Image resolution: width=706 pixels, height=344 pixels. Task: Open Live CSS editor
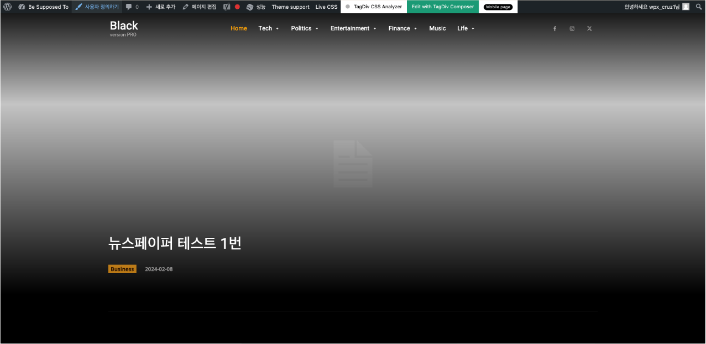coord(326,7)
